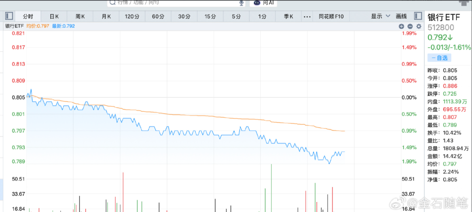Click the 1.49% red percent axis label
472x212 pixels.
[410, 47]
